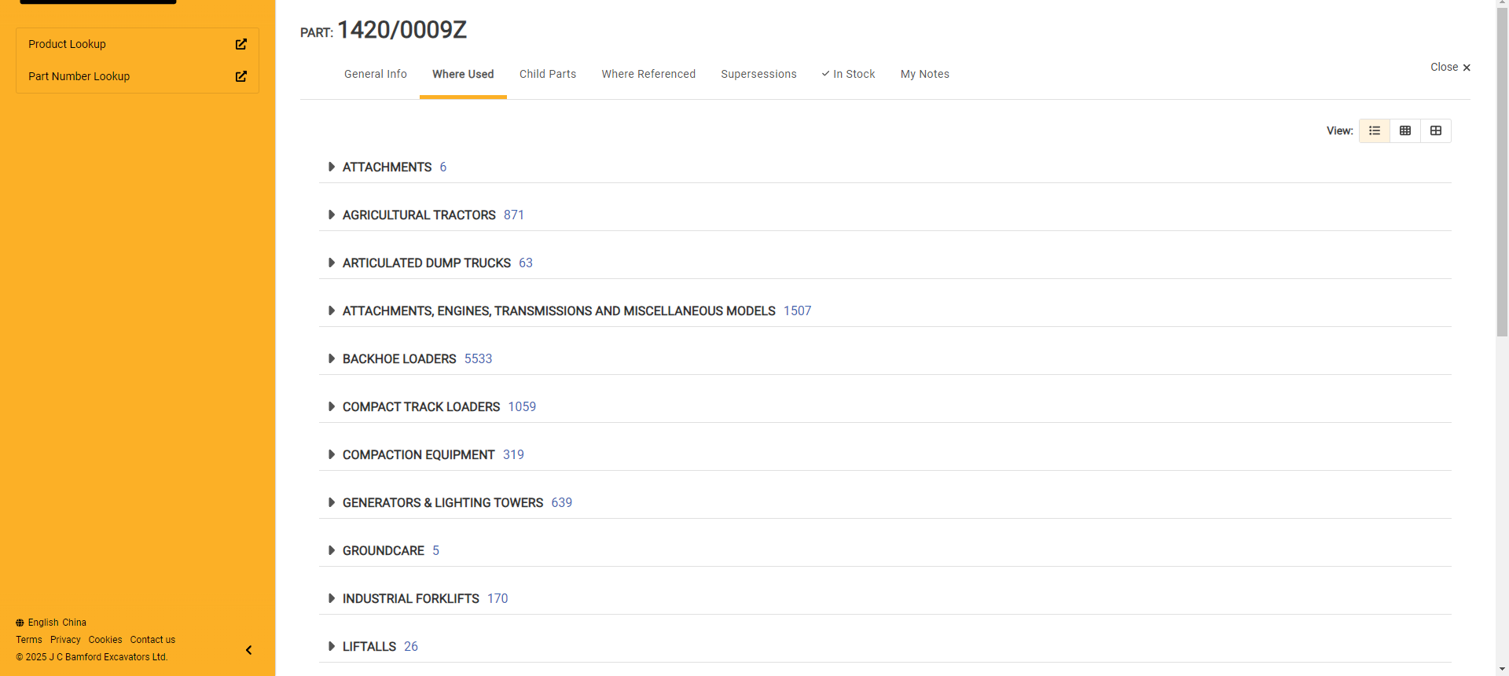
Task: Switch to the Supersessions tab
Action: tap(758, 74)
